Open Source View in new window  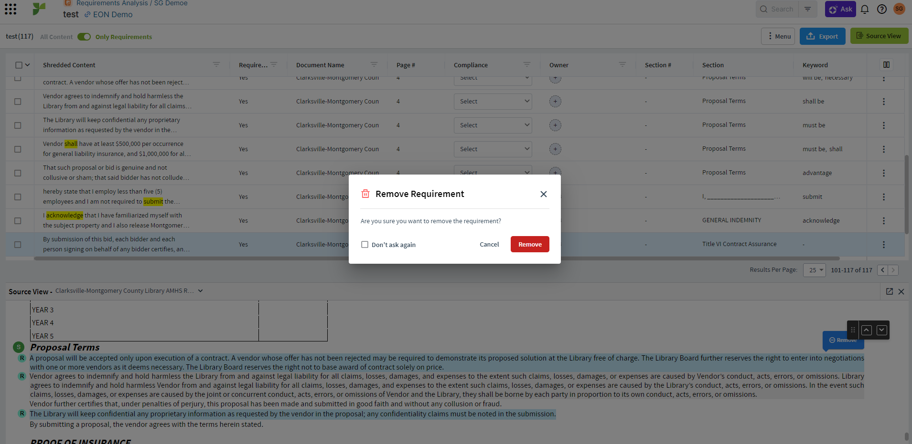coord(890,291)
